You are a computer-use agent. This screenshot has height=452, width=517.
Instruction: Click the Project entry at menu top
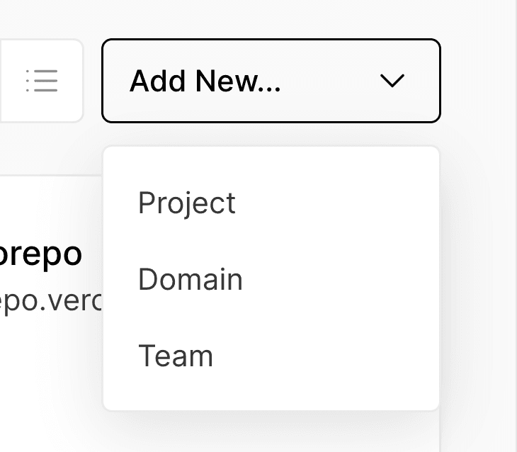point(187,203)
